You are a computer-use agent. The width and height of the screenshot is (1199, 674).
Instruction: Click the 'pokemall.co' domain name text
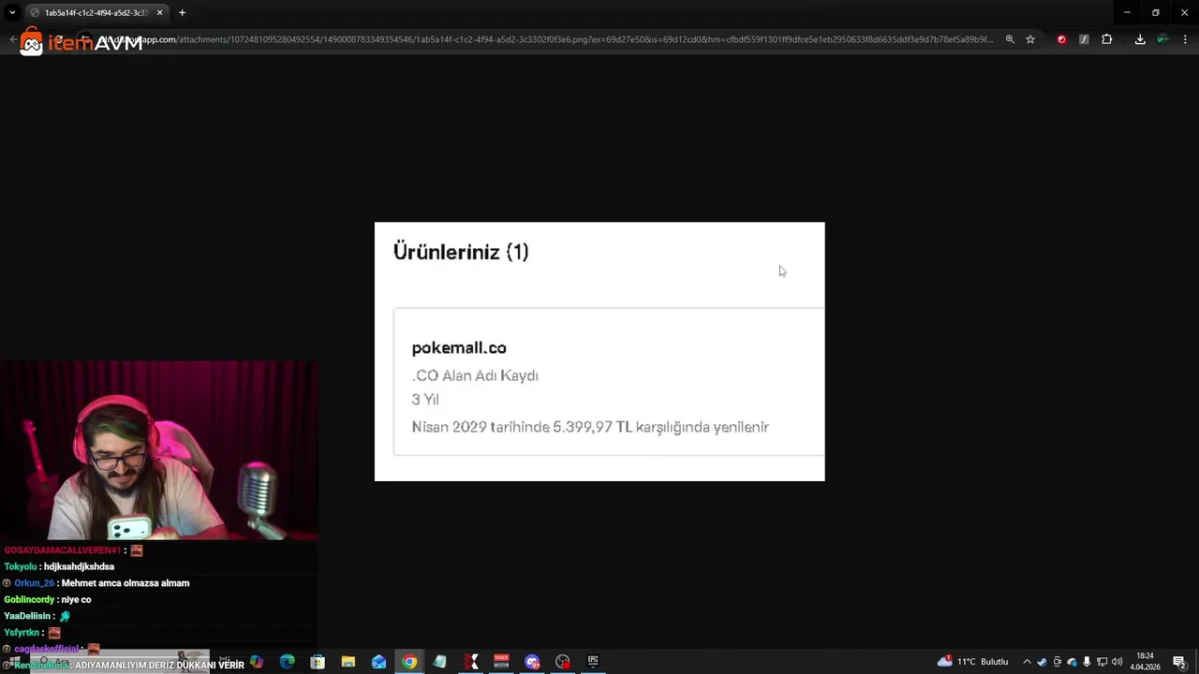[x=459, y=347]
